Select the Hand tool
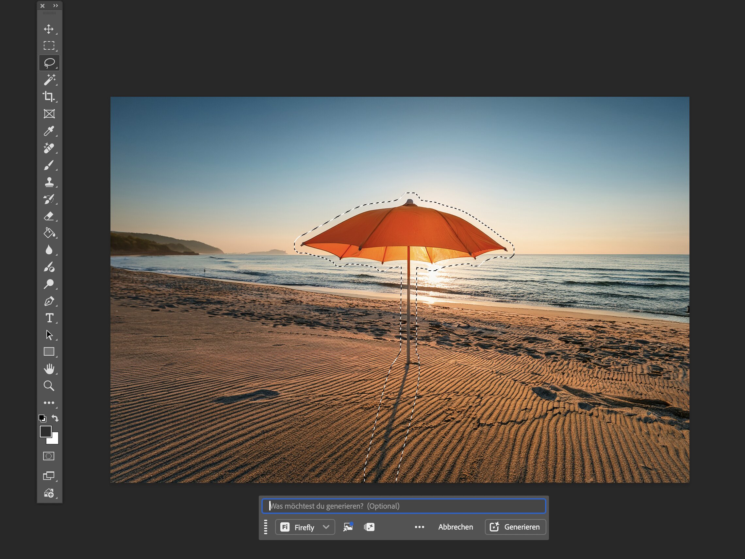Screen dimensions: 745x559 (x=49, y=369)
